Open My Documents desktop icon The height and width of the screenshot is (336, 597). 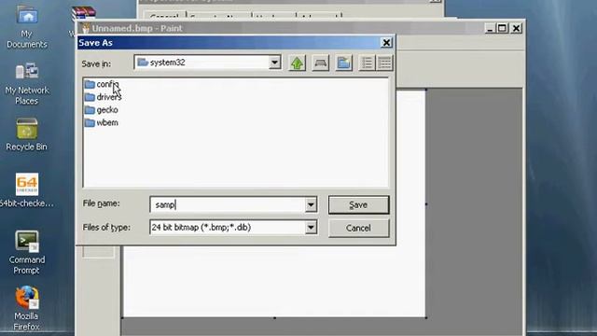(x=27, y=27)
